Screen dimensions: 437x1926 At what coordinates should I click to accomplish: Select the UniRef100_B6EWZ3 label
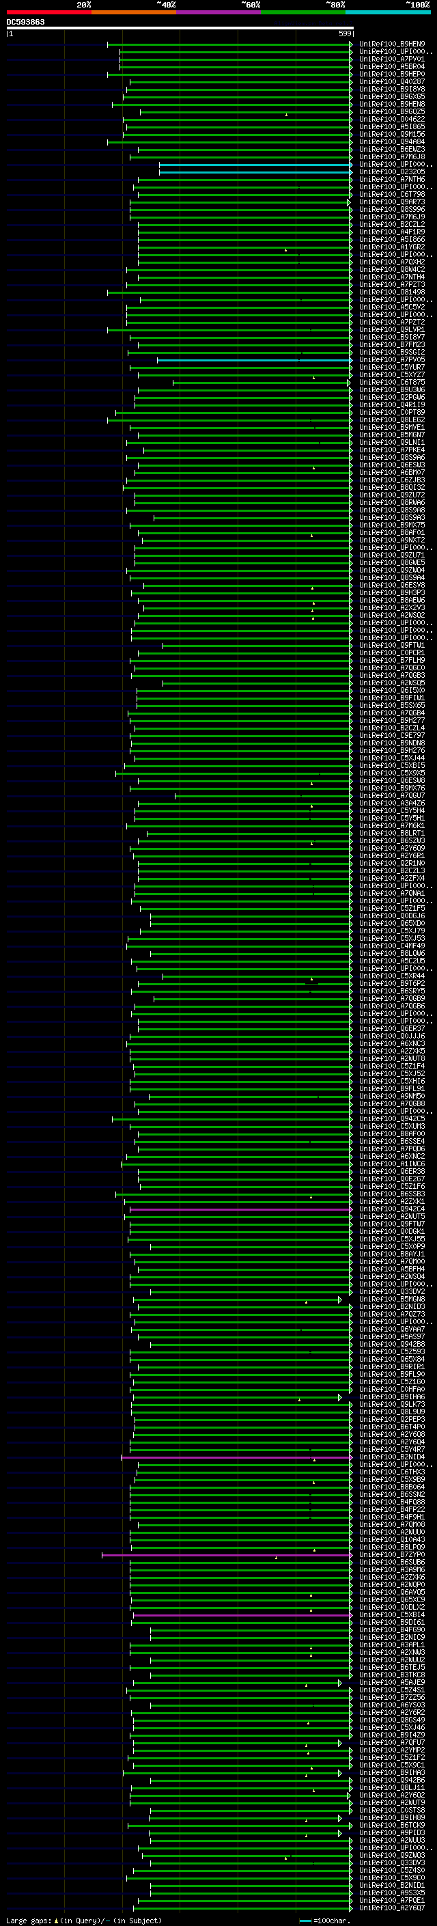tap(391, 150)
